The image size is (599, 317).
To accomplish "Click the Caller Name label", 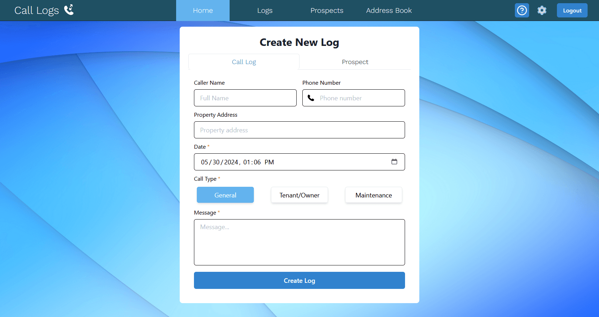I will coord(209,83).
